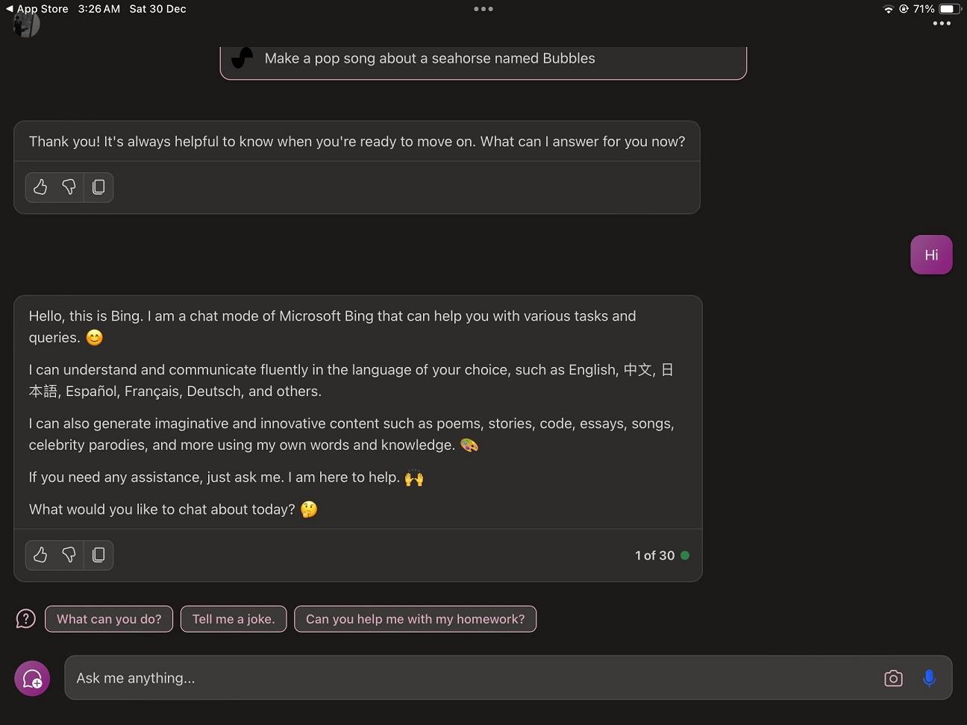
Task: Open the three-dot more options menu
Action: click(942, 24)
